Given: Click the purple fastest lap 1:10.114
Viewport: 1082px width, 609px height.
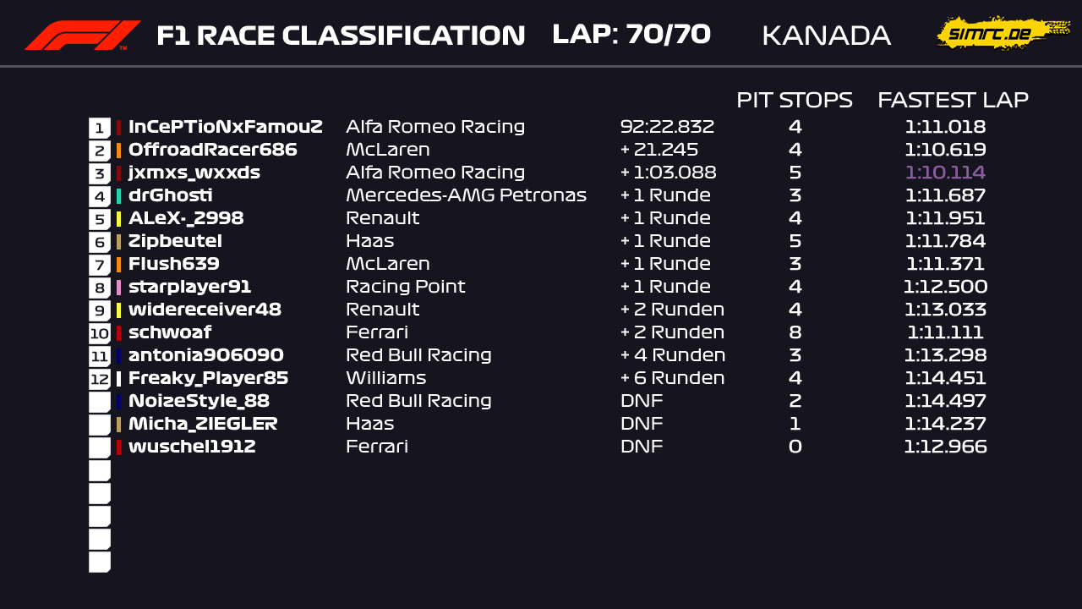Looking at the screenshot, I should [x=945, y=173].
